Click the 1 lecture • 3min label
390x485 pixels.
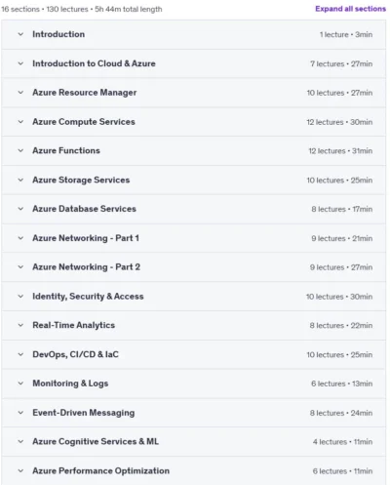tap(346, 34)
